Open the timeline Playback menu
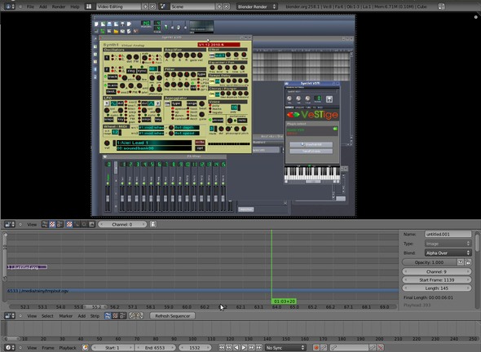481x352 pixels. (x=68, y=348)
